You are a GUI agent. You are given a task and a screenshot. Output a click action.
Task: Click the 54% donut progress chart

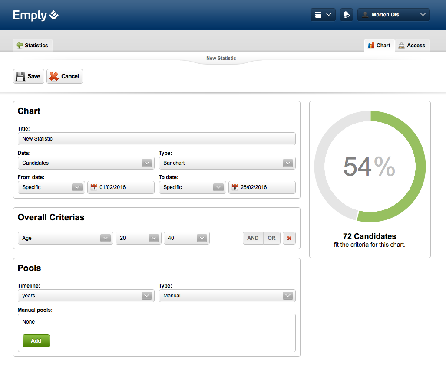370,167
